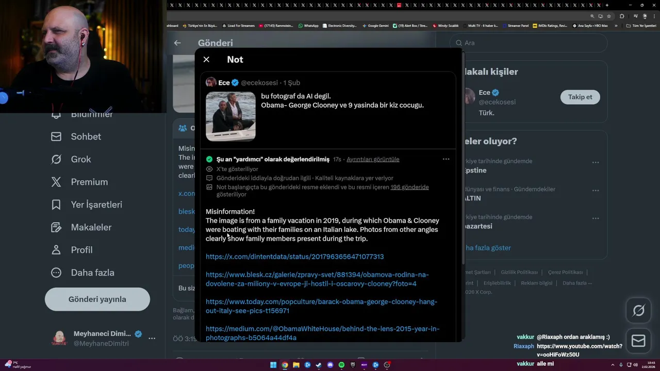Viewport: 660px width, 371px height.
Task: Open browser extensions puzzle icon
Action: [x=622, y=16]
